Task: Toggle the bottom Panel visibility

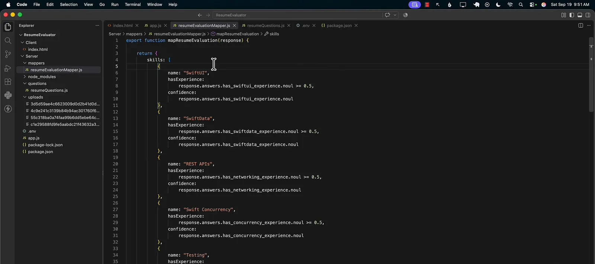Action: click(x=580, y=15)
